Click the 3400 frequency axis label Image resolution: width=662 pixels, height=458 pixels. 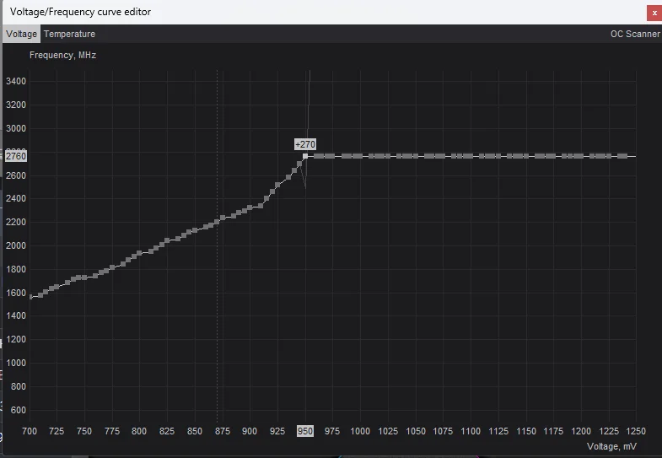pyautogui.click(x=16, y=81)
